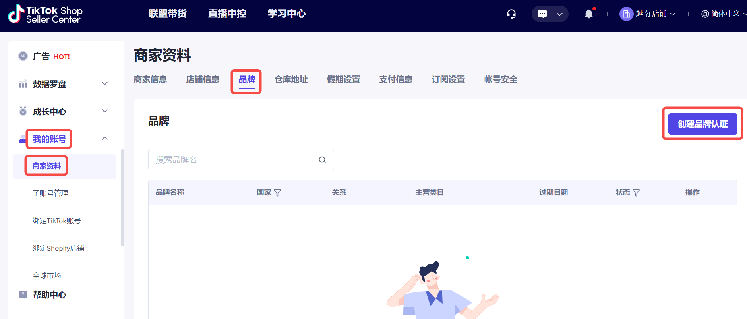
Task: Click the globe language icon
Action: click(x=705, y=14)
